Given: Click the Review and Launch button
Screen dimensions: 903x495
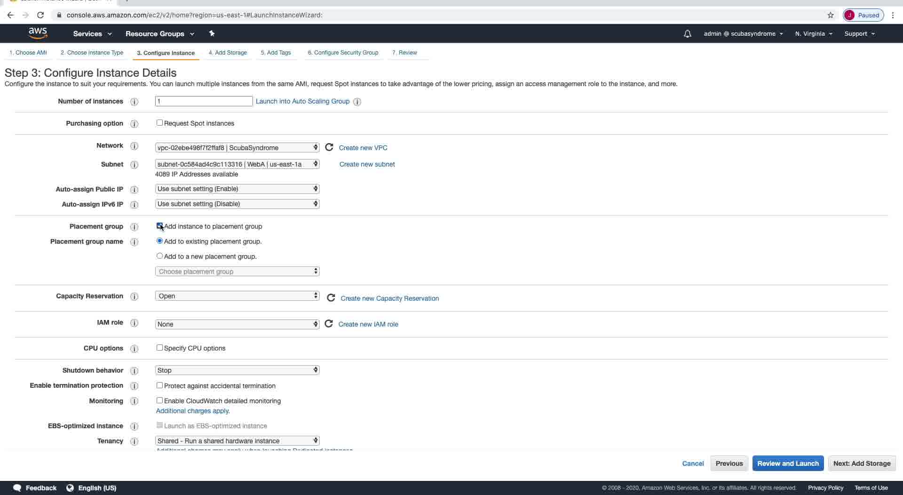Looking at the screenshot, I should click(788, 463).
